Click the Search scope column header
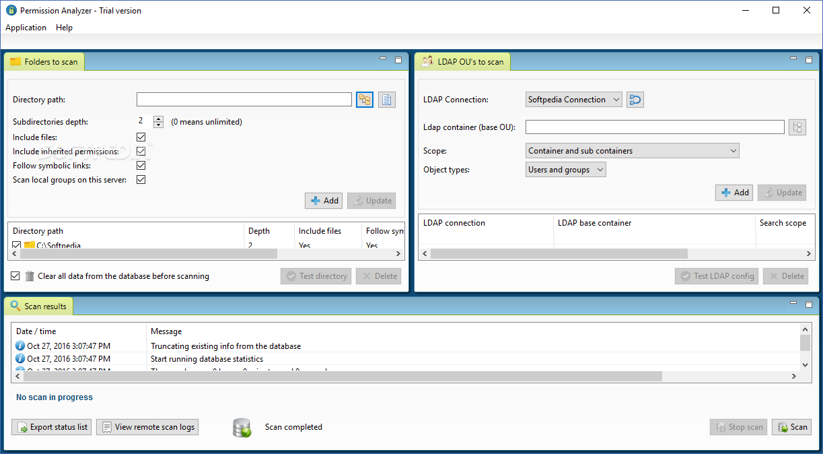Viewport: 823px width, 454px height. (x=785, y=223)
